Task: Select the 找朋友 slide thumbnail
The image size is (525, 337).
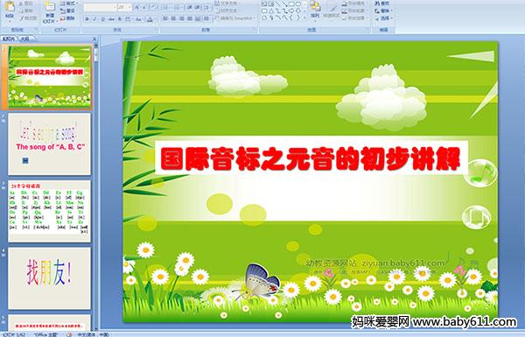Action: click(x=50, y=278)
